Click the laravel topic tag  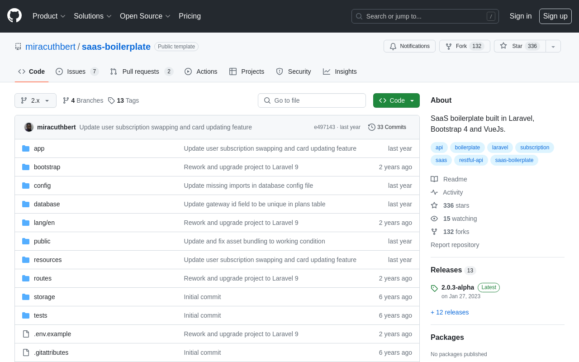(x=499, y=148)
